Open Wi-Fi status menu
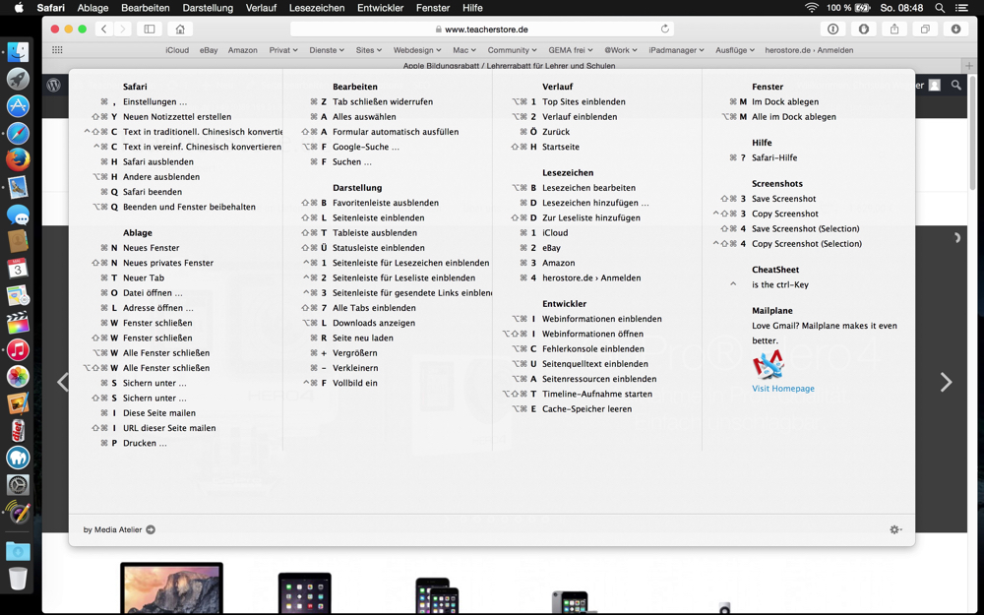 click(812, 8)
